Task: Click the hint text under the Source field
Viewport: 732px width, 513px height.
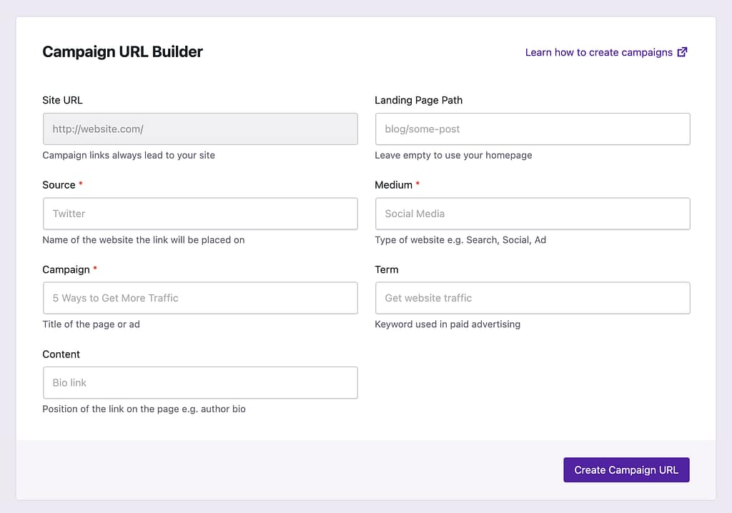Action: (x=143, y=240)
